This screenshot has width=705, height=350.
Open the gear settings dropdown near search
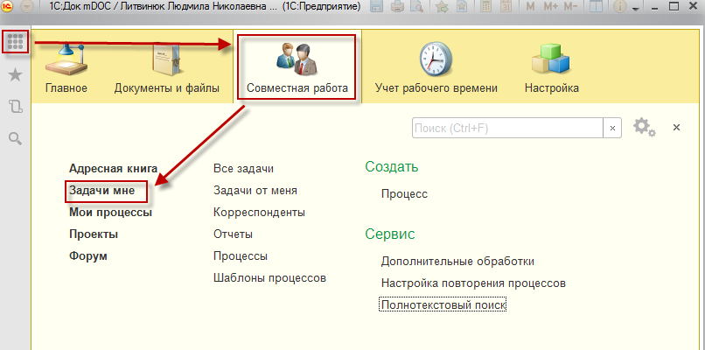click(644, 128)
